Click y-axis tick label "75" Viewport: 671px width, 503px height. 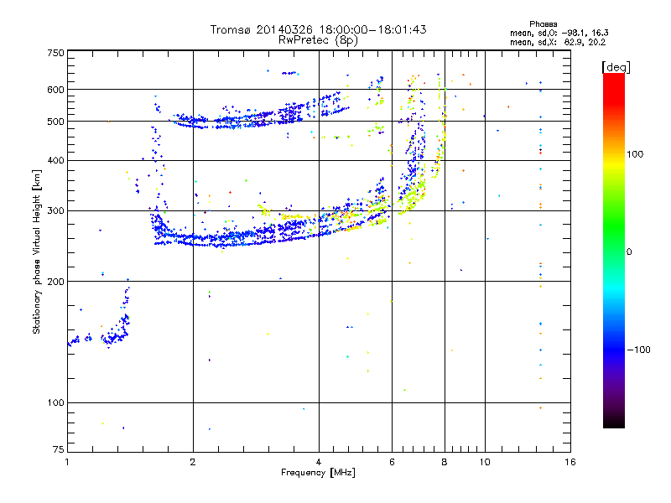pos(58,449)
